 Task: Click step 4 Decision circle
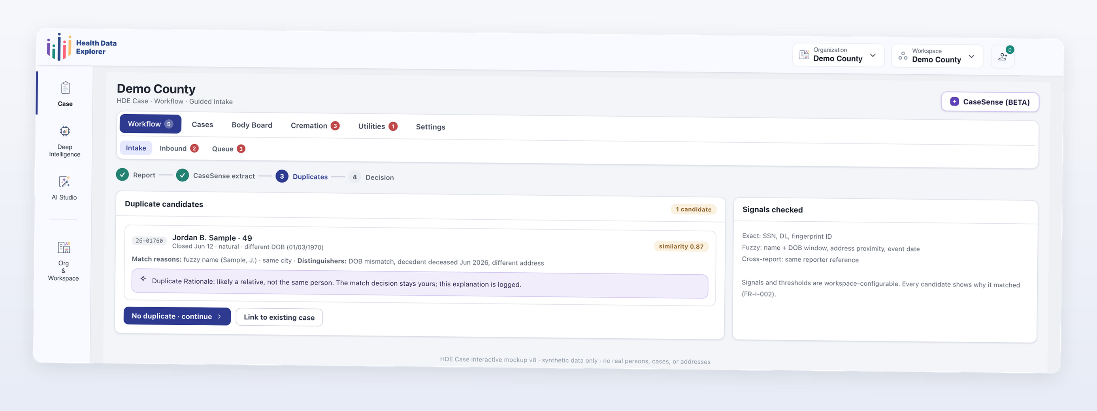click(355, 177)
